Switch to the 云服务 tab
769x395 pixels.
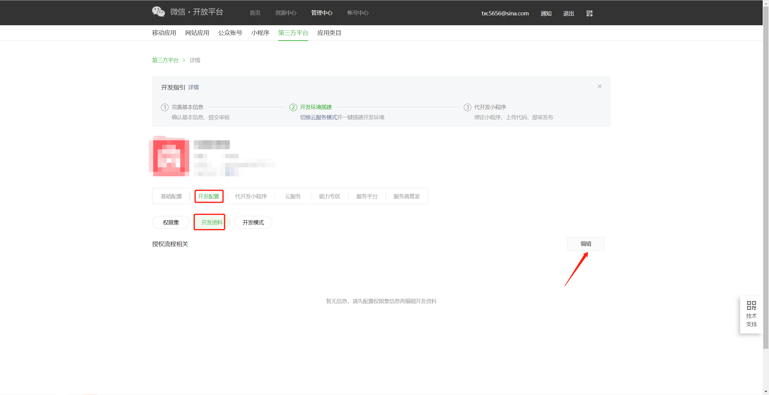(293, 196)
